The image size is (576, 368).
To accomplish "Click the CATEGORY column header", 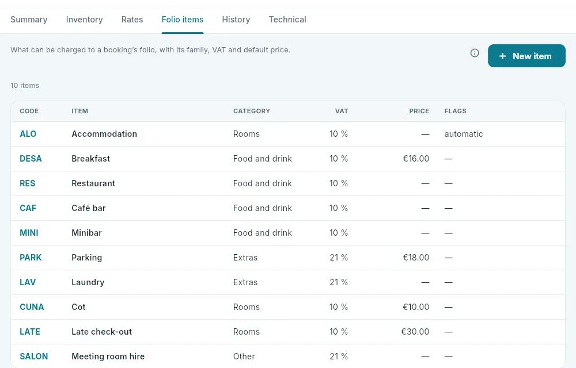I will tap(252, 111).
